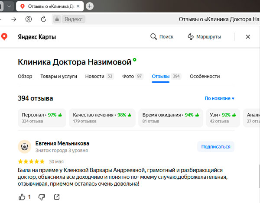Filter reviews by Качество лечения chip

pyautogui.click(x=102, y=118)
